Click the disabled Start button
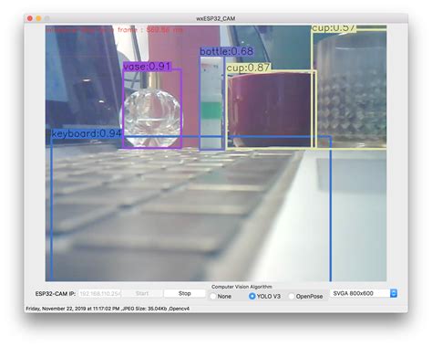The image size is (432, 347). tap(142, 293)
